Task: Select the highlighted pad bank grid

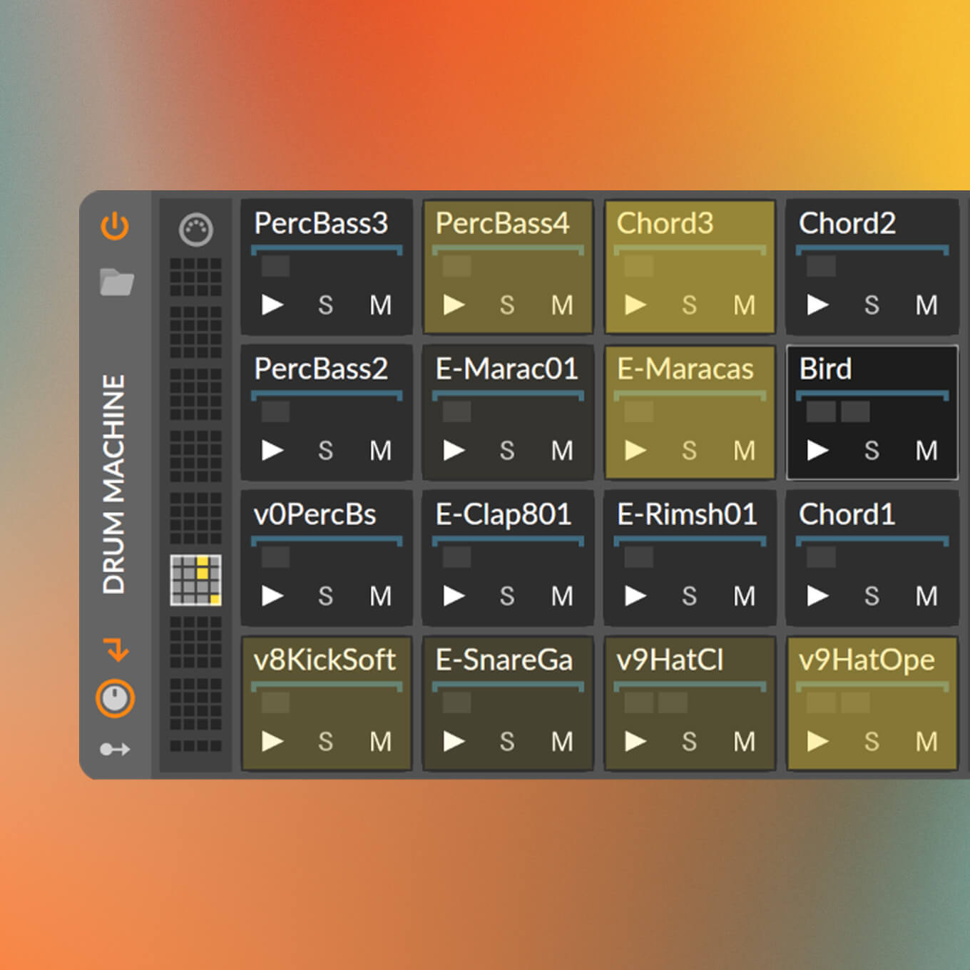Action: tap(195, 580)
